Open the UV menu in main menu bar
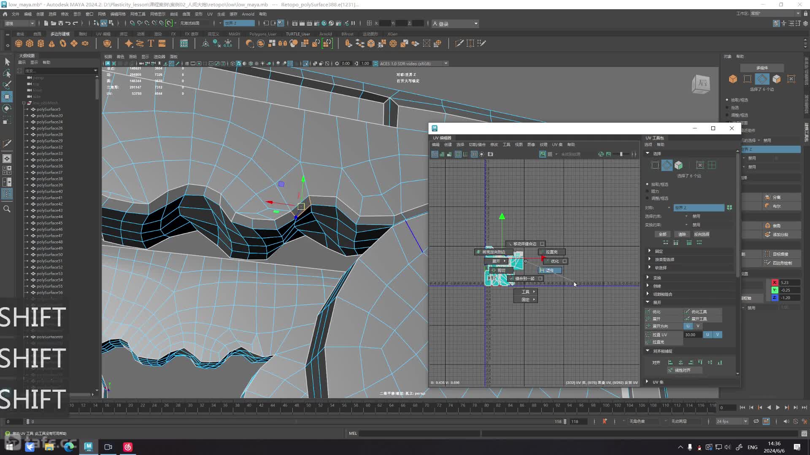Viewport: 810px width, 455px height. [x=210, y=14]
